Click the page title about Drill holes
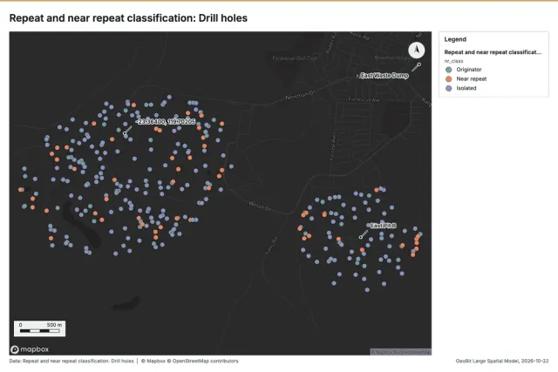This screenshot has height=372, width=558. pos(128,18)
